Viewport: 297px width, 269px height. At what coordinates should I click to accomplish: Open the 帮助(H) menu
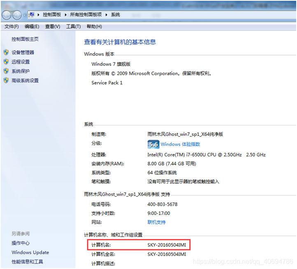[94, 26]
